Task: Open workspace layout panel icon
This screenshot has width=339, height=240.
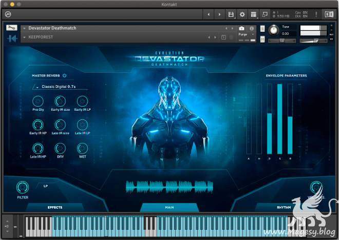Action: pos(254,14)
